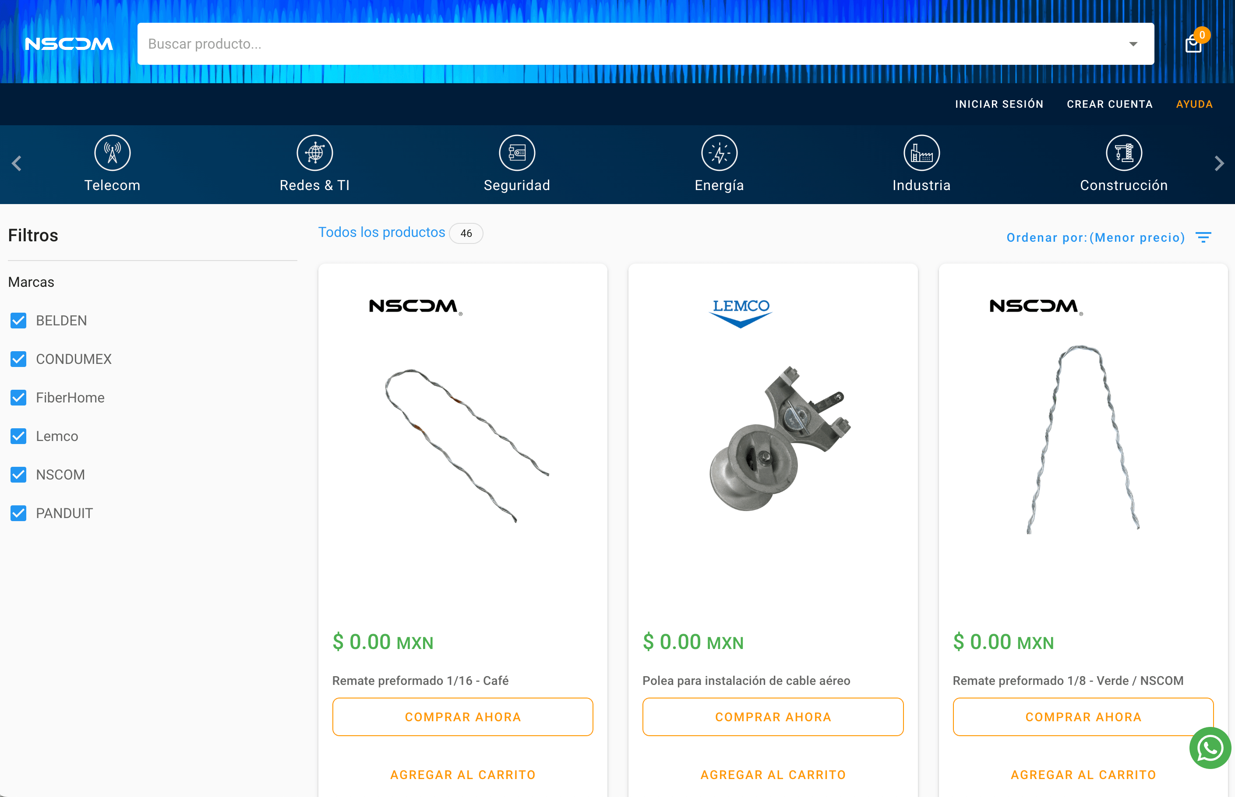1235x797 pixels.
Task: Open the Telecom category icon
Action: click(x=112, y=153)
